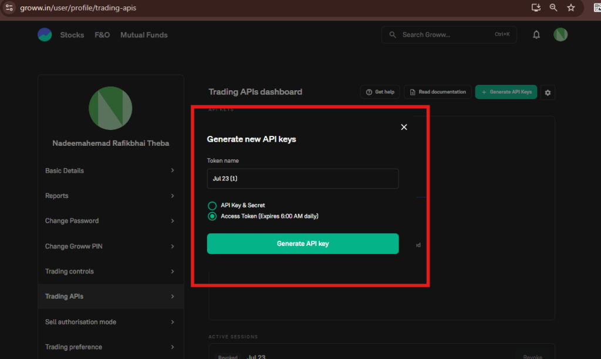Click the Search Groww search box

coord(449,35)
